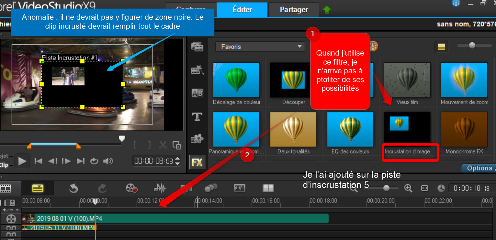Click the timeline playhead marker on the ruler
Viewport: 496px width, 240px height.
click(95, 202)
